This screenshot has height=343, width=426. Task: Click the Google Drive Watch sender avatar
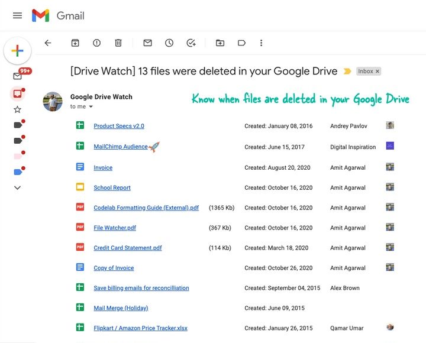coord(53,102)
